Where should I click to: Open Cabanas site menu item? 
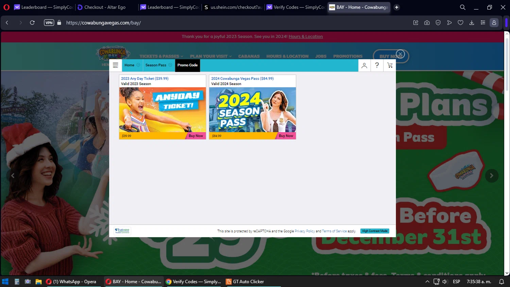tap(249, 56)
